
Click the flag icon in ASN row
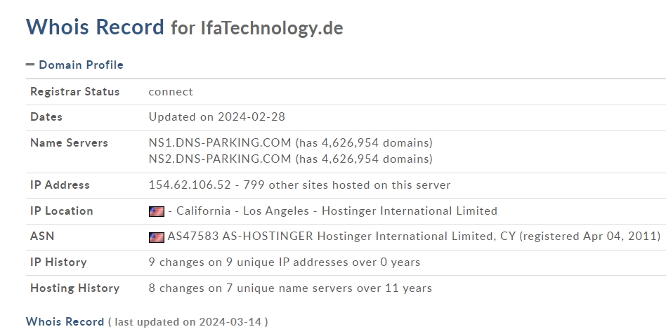(x=156, y=237)
